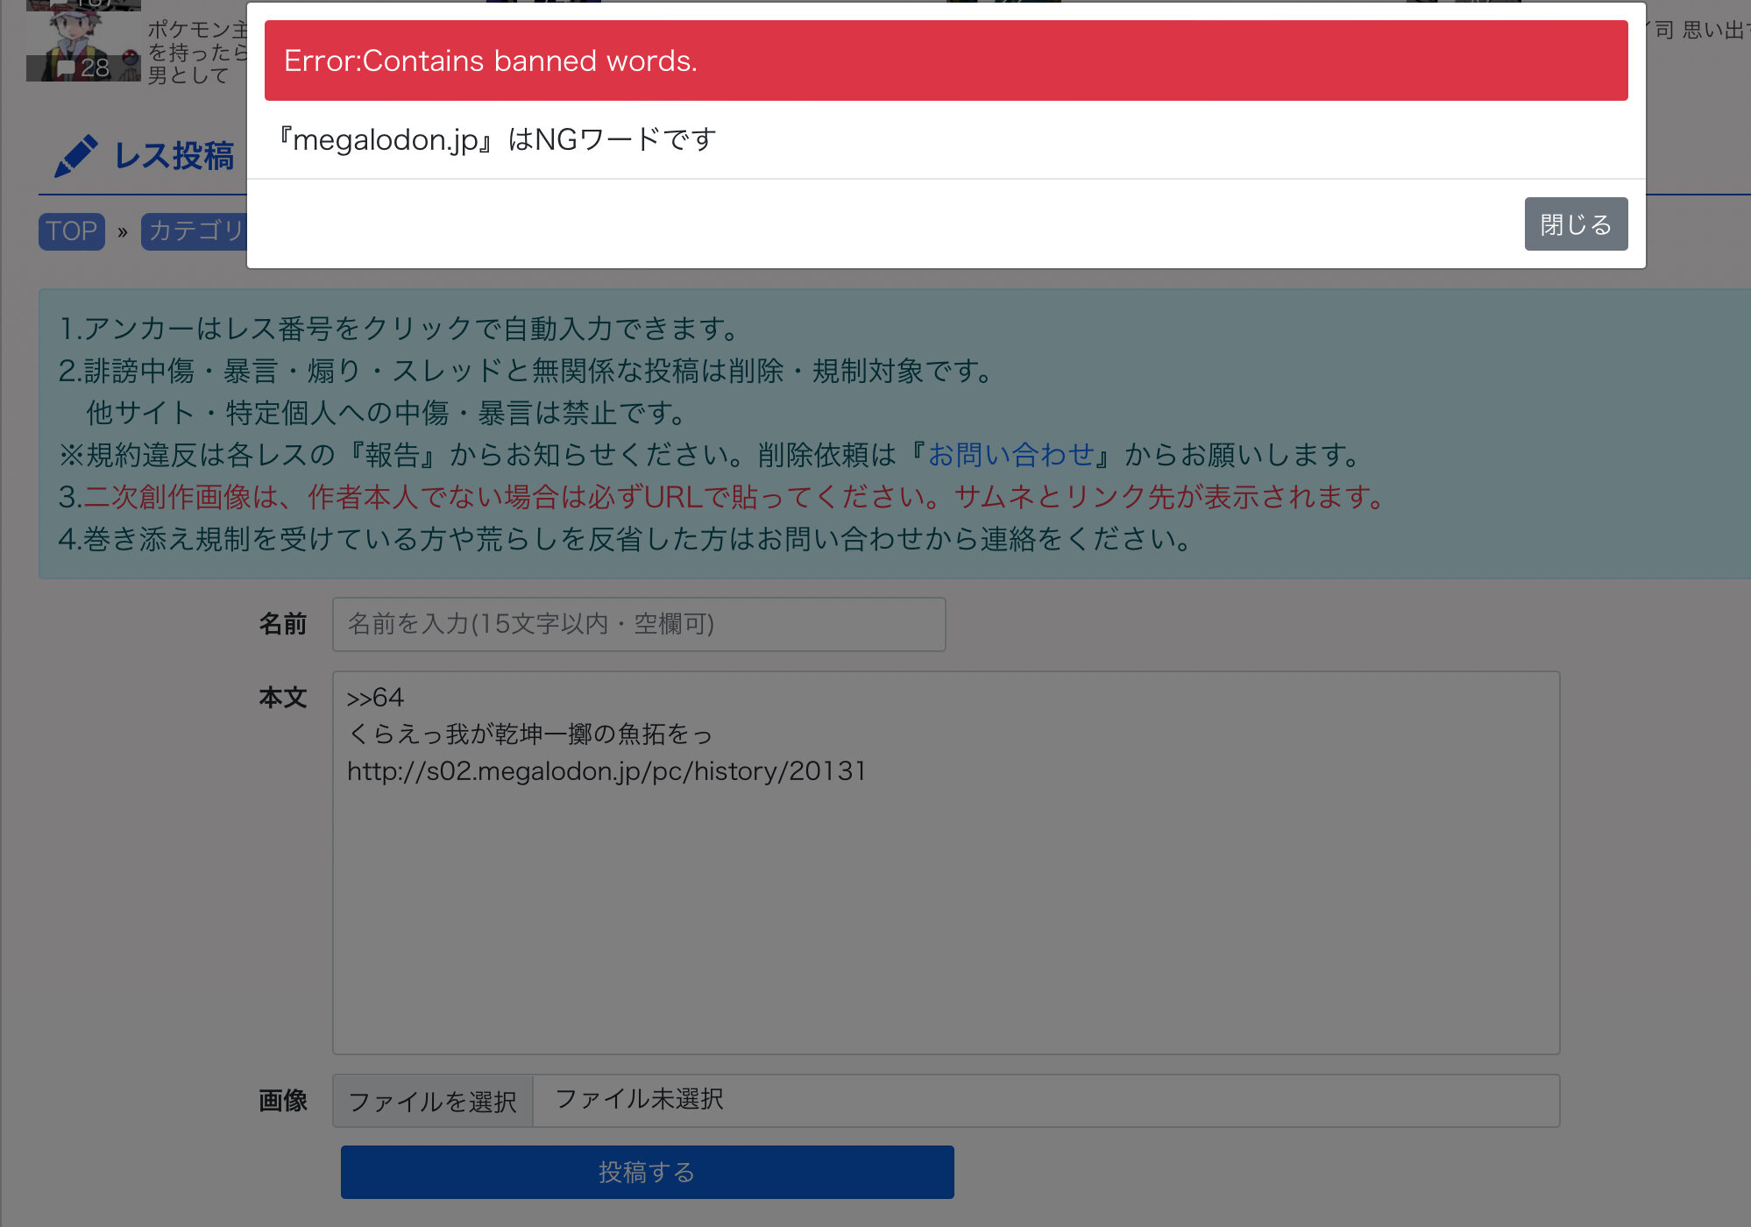Click the » breadcrumb separator
This screenshot has height=1227, width=1751.
click(x=123, y=232)
